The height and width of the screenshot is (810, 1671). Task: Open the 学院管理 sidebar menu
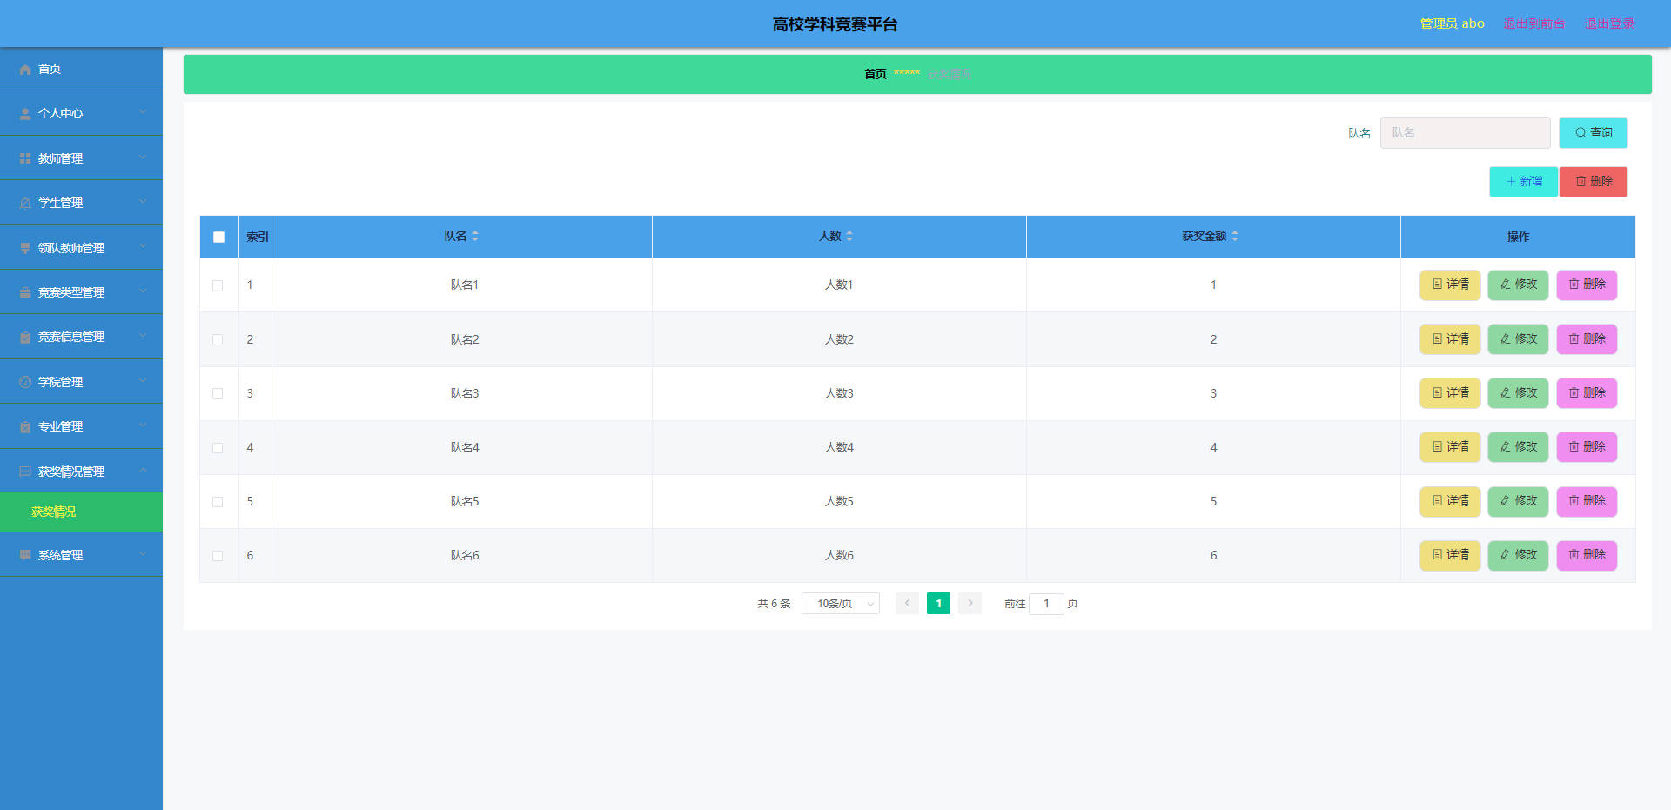81,382
